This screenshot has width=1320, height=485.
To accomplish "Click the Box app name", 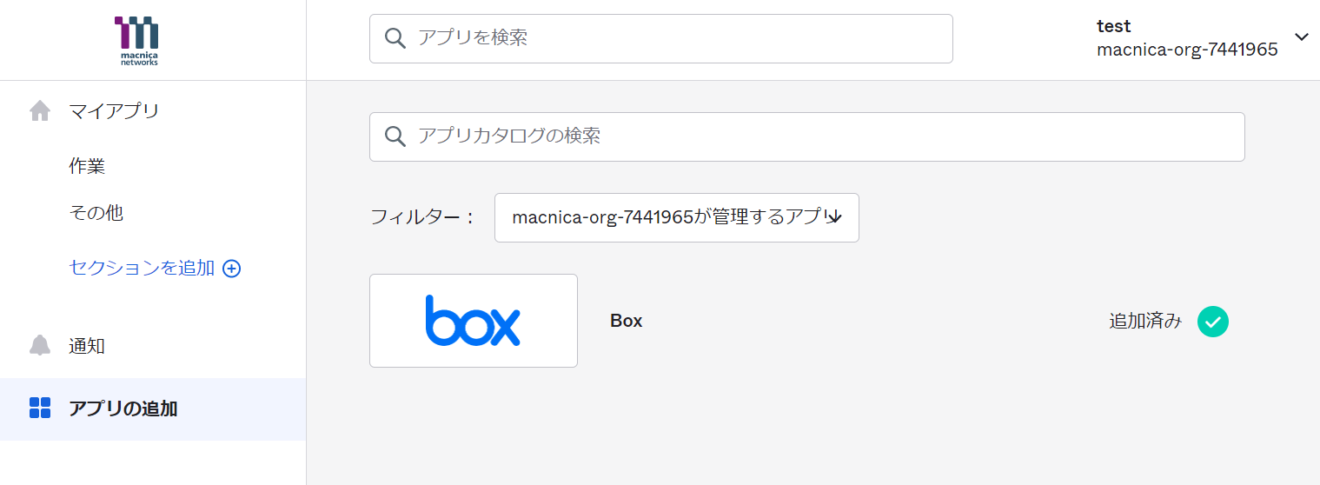I will (x=626, y=321).
